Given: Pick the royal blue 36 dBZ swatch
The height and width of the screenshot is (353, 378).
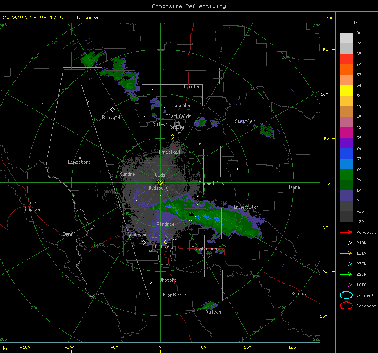Looking at the screenshot, I should (x=346, y=153).
